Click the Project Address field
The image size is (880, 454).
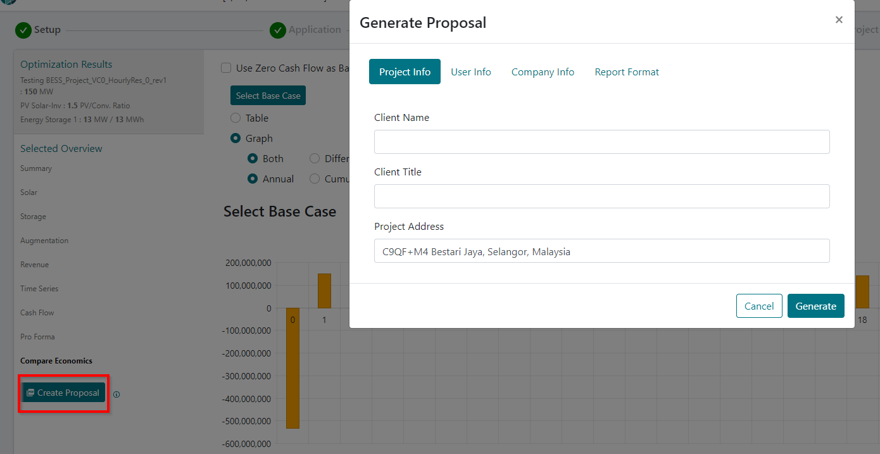(x=602, y=251)
